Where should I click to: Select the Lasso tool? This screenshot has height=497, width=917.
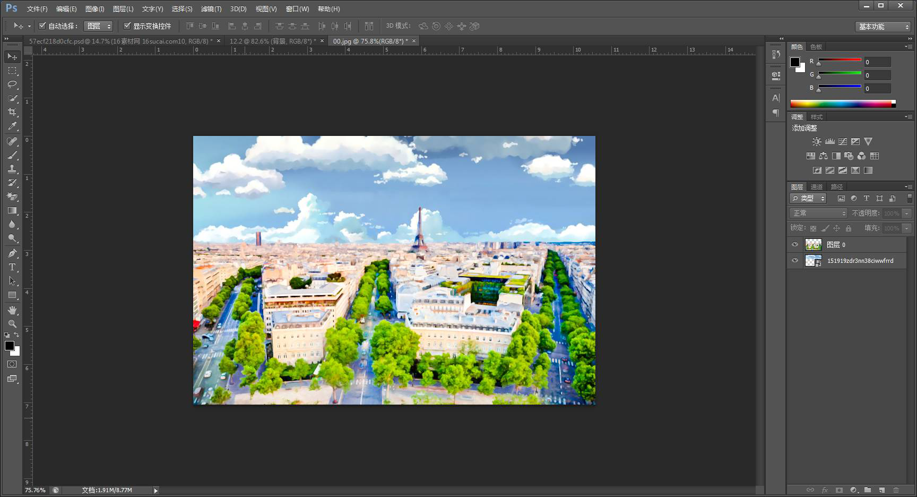[x=12, y=84]
